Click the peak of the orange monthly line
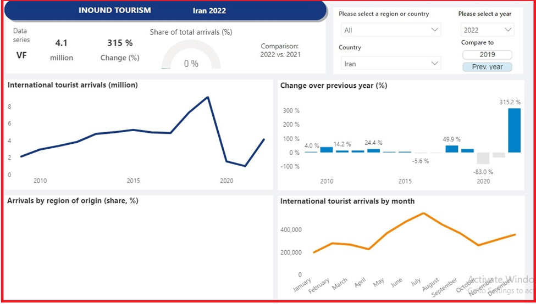The height and width of the screenshot is (304, 536). (423, 213)
